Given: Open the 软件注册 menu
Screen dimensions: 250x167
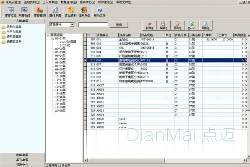Looking at the screenshot, I should (106, 2).
